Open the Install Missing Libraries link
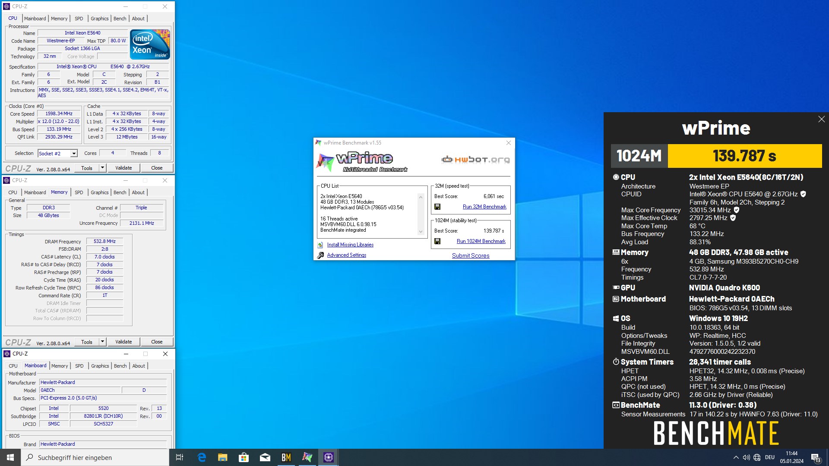 click(350, 245)
